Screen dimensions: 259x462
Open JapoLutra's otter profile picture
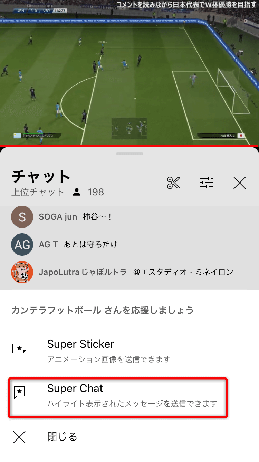(22, 272)
